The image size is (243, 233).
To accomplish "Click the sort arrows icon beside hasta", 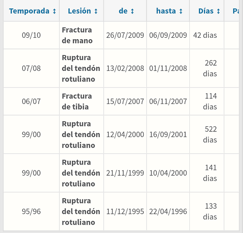I will click(x=181, y=11).
